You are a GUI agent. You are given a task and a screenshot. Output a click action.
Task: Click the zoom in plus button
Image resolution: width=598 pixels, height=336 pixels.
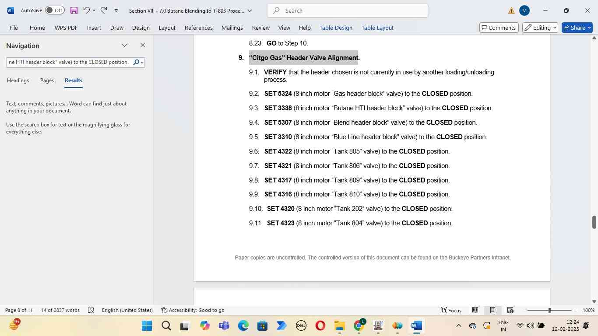tap(575, 310)
